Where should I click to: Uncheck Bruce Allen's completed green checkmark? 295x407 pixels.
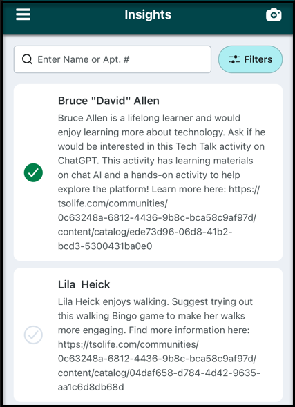pyautogui.click(x=33, y=172)
